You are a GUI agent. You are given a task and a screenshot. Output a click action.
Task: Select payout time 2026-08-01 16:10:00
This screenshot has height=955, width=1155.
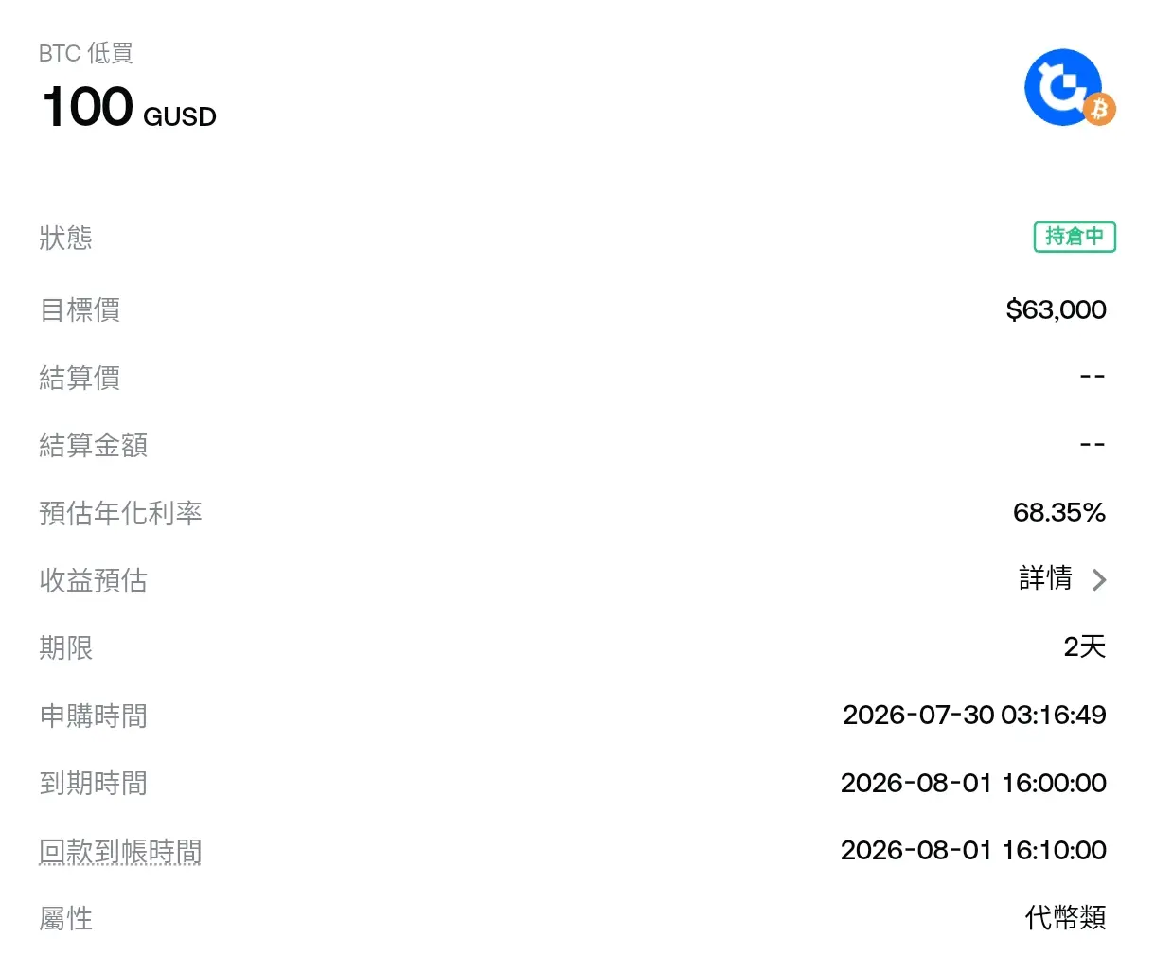coord(973,850)
